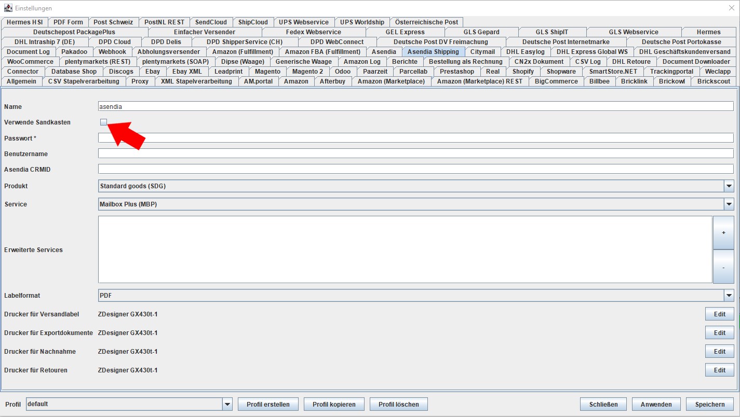Select the Einfacher Versender tab
The width and height of the screenshot is (740, 417).
pos(205,32)
